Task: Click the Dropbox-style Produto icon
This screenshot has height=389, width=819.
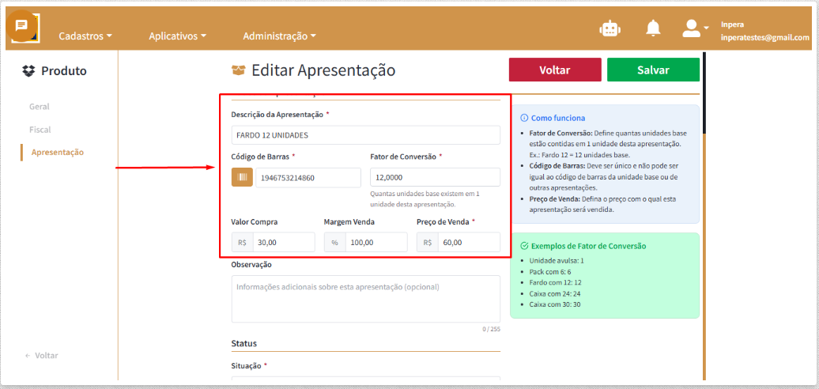Action: [28, 71]
